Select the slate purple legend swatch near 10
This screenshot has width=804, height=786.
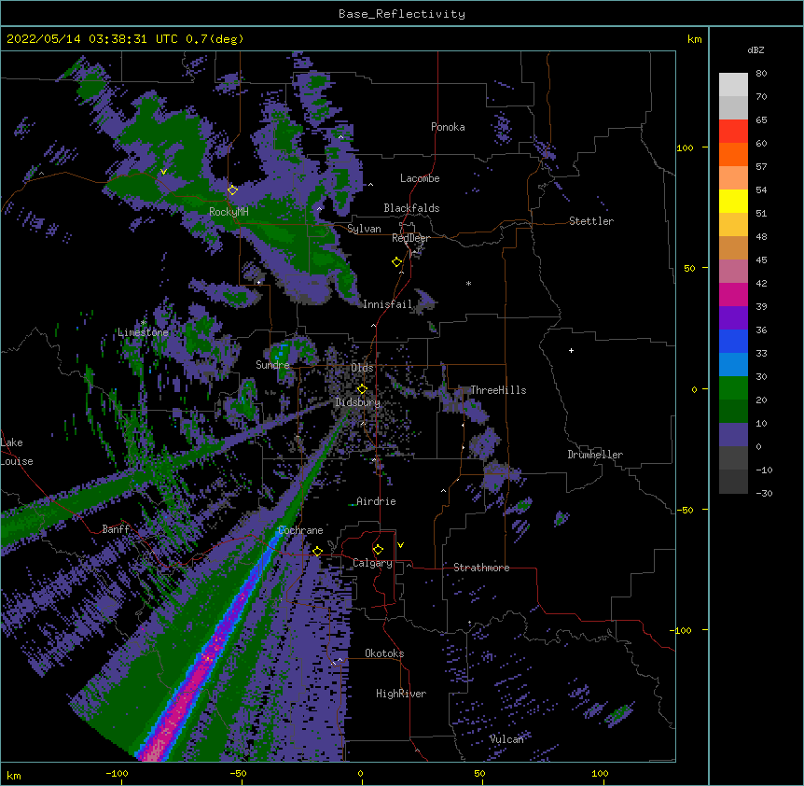733,435
